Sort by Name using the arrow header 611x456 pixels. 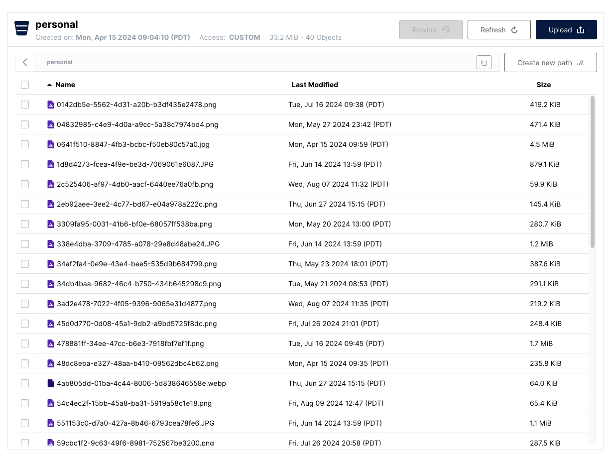tap(61, 85)
